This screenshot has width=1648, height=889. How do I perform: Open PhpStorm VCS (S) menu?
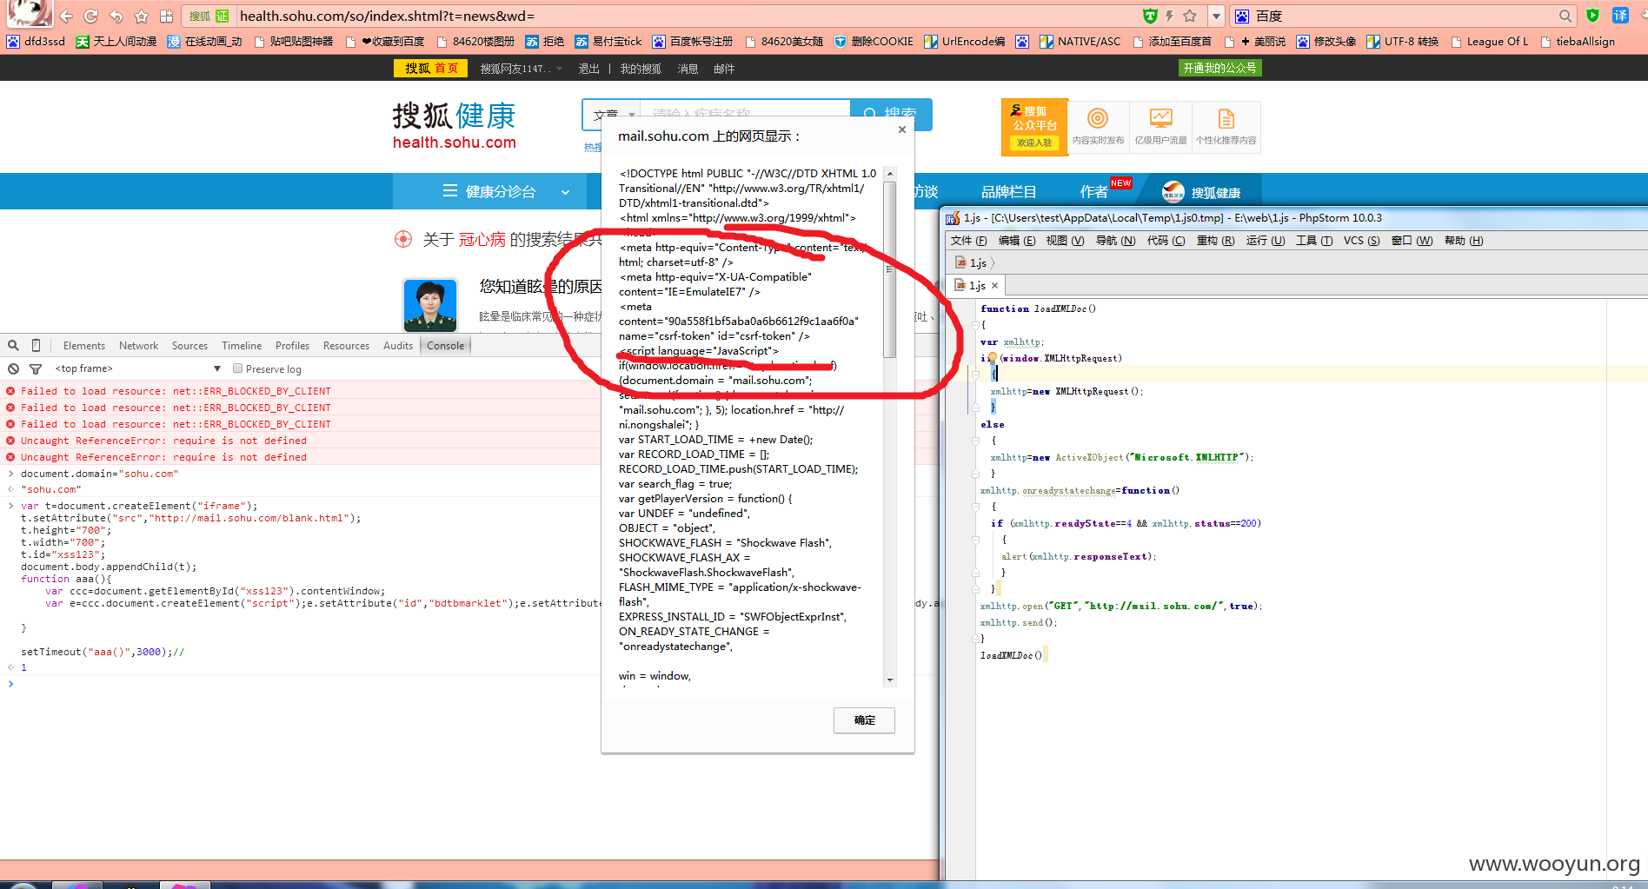click(1361, 241)
